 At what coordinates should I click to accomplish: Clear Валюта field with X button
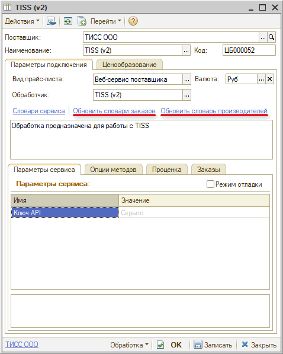pos(270,79)
